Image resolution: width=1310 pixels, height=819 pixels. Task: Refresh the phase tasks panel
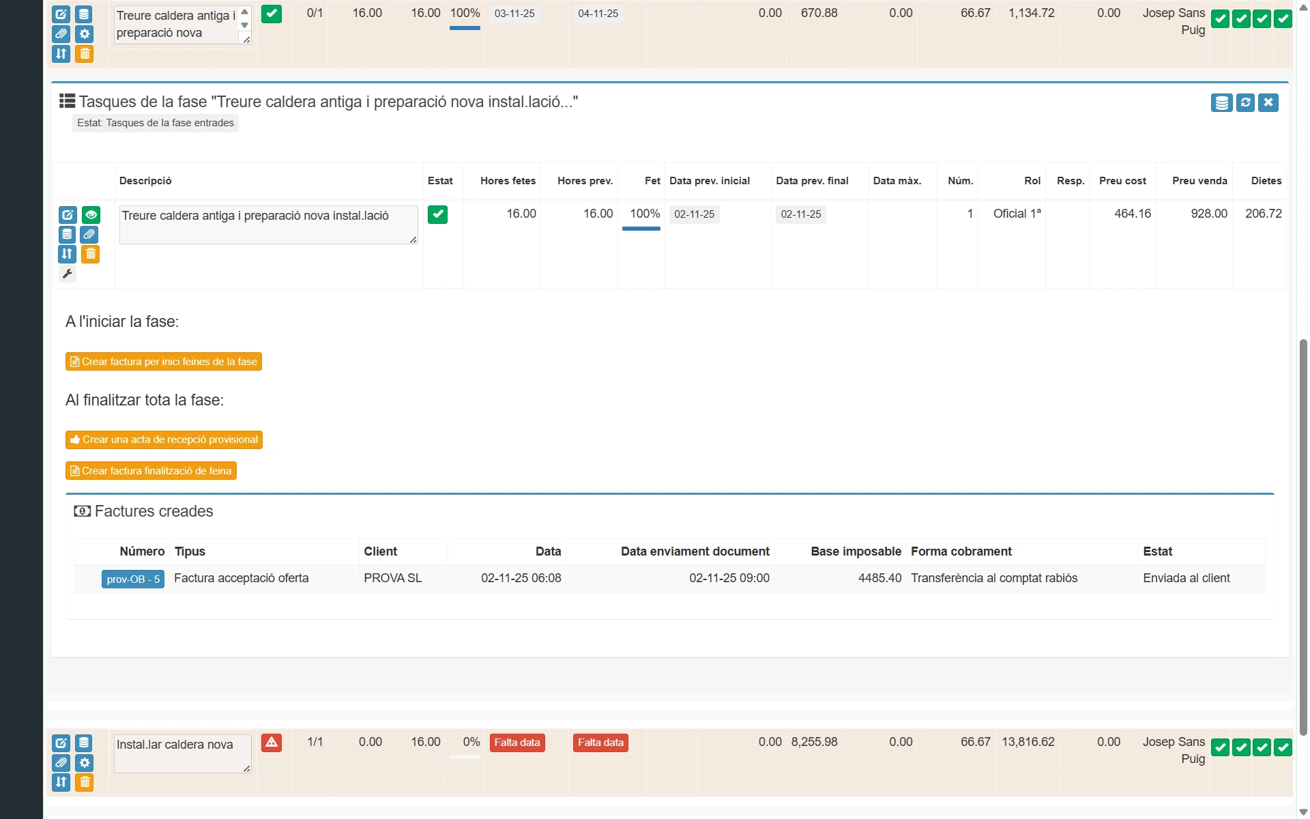click(x=1245, y=102)
